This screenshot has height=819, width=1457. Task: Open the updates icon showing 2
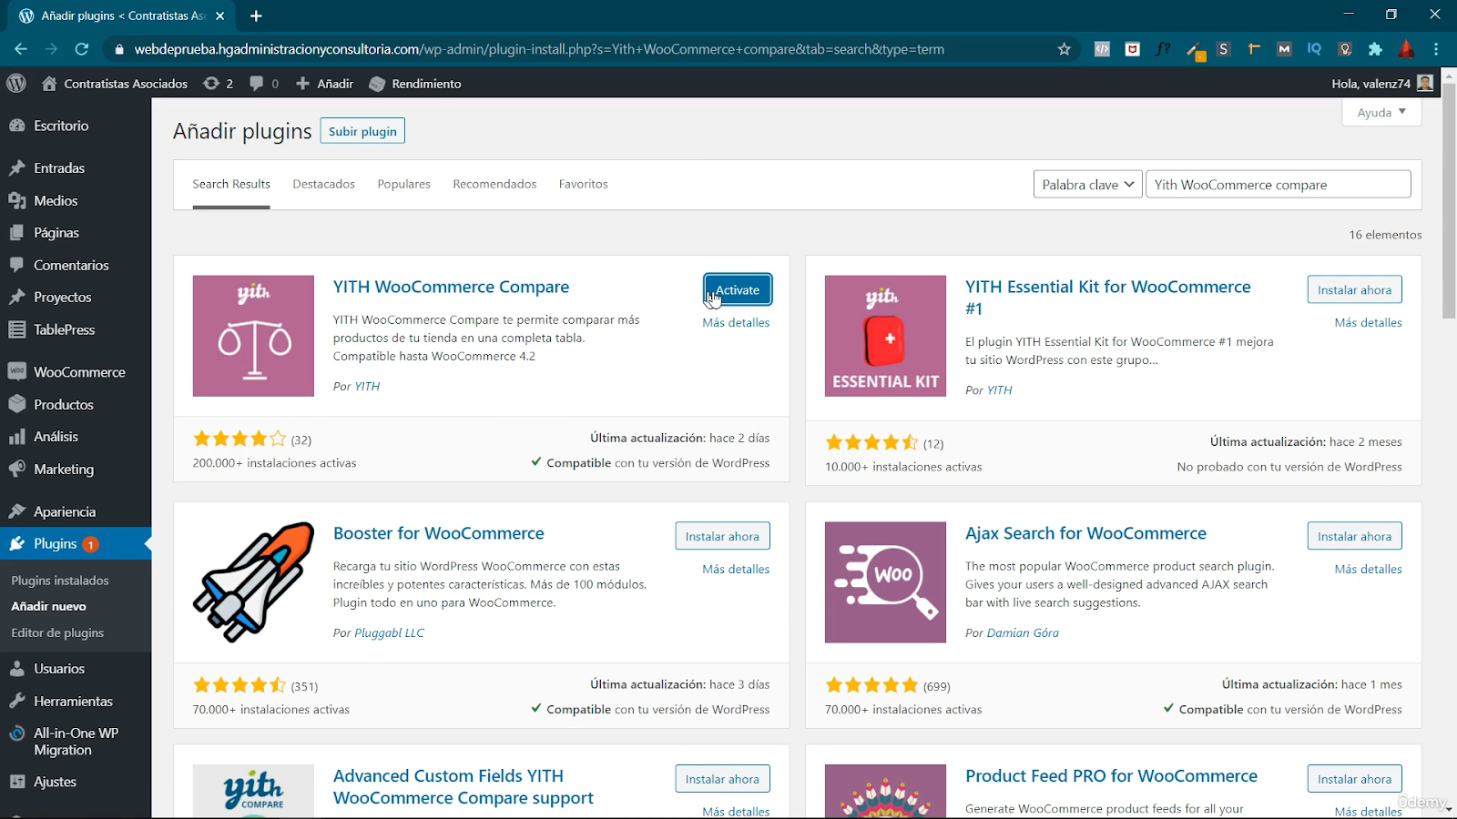tap(218, 83)
